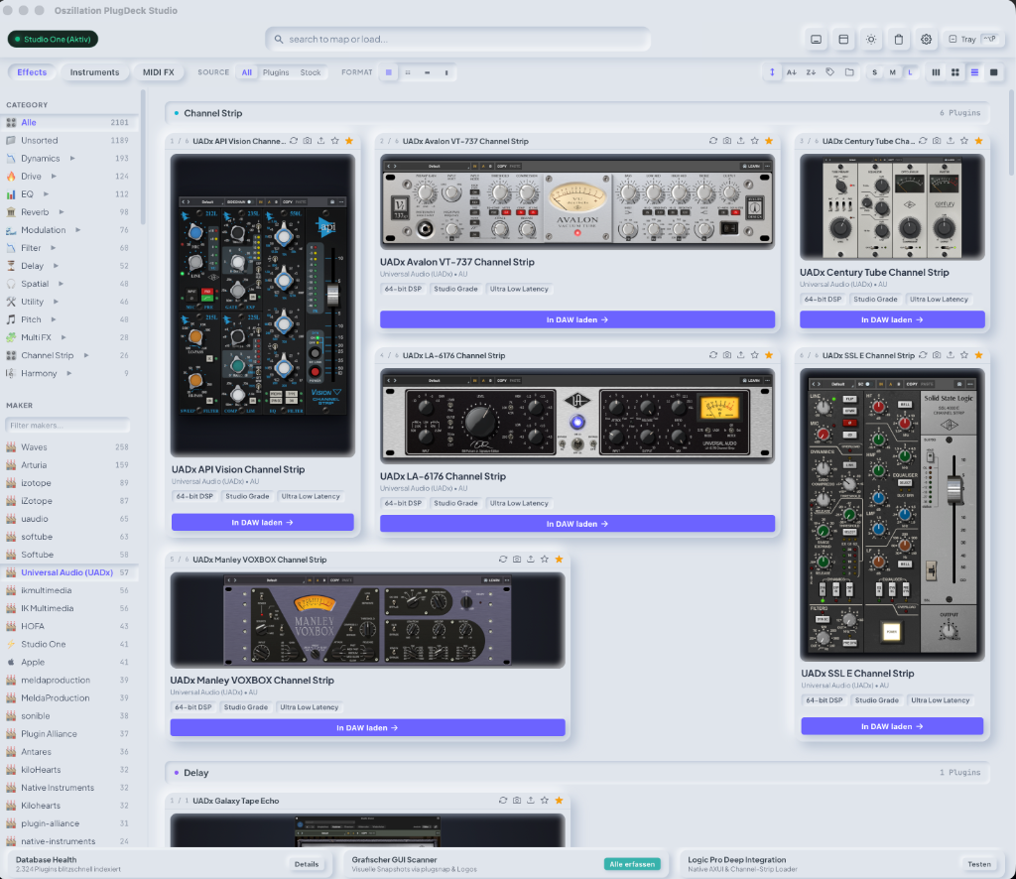Click the Alle erfassen button

tap(632, 864)
